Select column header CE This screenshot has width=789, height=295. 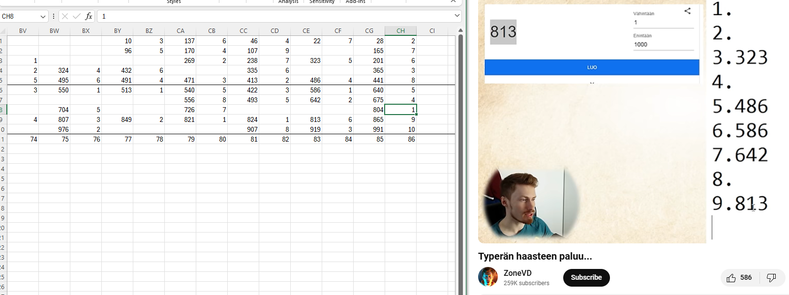tap(306, 30)
